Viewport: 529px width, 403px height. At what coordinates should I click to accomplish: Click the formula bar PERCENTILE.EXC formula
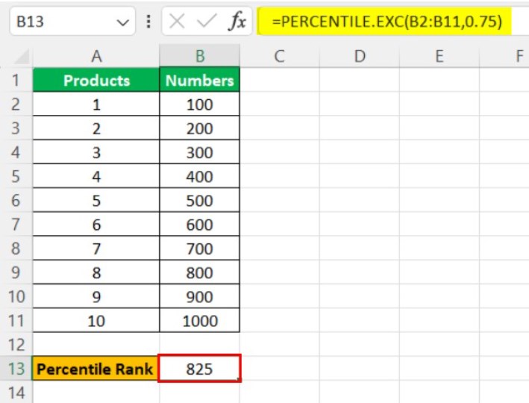[x=387, y=22]
